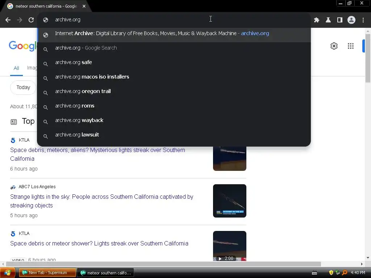Select the meteor southern california browser tab

(x=46, y=6)
